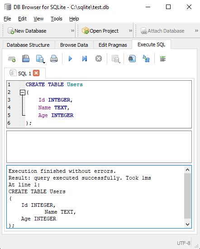Screen dimensions: 200x249
Task: Click the message pane scrollbar thumb
Action: click(x=187, y=196)
